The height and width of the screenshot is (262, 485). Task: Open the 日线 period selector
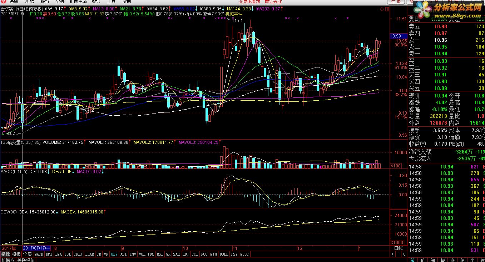click(398, 248)
